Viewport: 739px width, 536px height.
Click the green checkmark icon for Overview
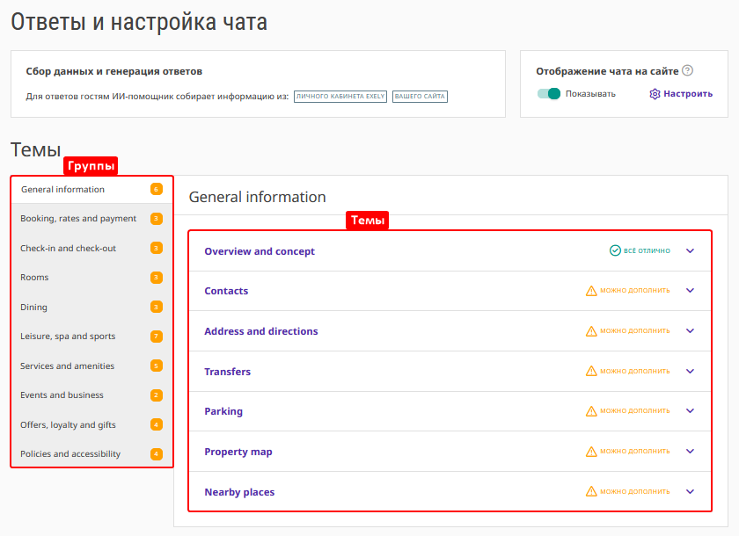tap(615, 250)
